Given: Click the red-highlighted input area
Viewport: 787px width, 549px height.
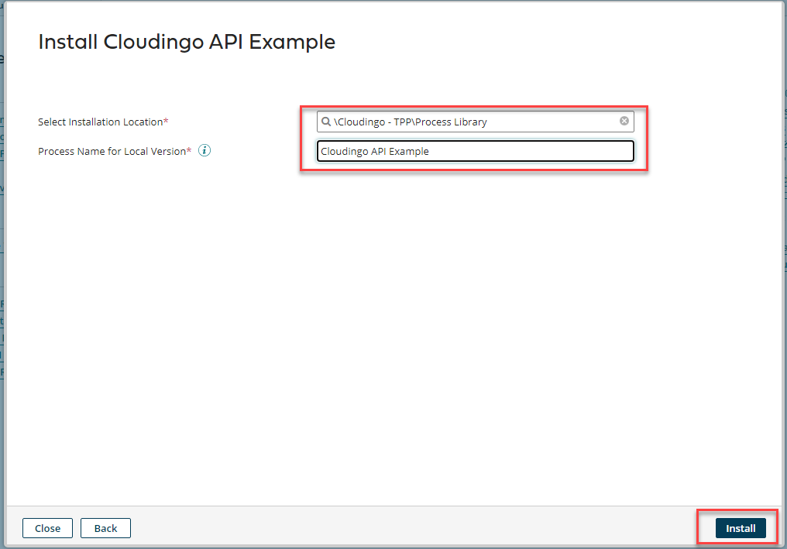Looking at the screenshot, I should [x=474, y=136].
